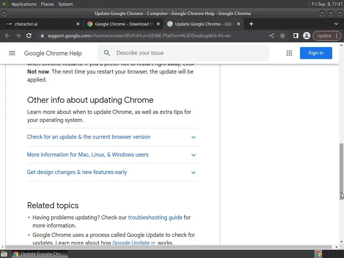The height and width of the screenshot is (258, 344).
Task: Click the Sign in button
Action: coord(316,53)
